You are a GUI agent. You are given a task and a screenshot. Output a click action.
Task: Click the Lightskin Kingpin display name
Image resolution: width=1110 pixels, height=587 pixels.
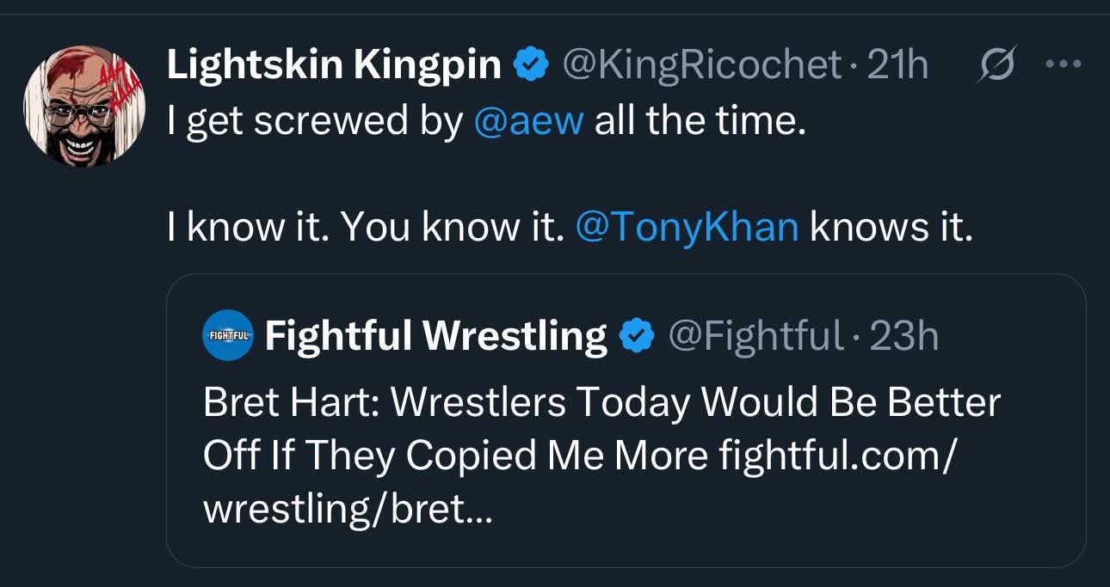[x=333, y=64]
